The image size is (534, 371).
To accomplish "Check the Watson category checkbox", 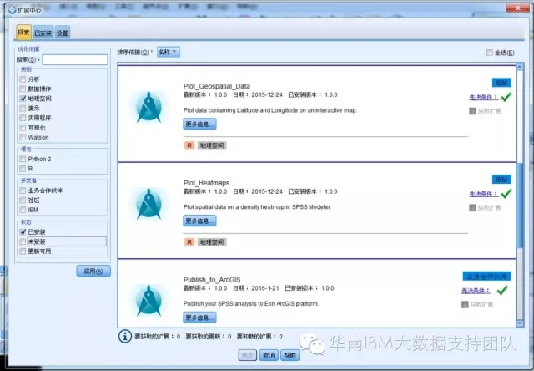I will click(23, 137).
